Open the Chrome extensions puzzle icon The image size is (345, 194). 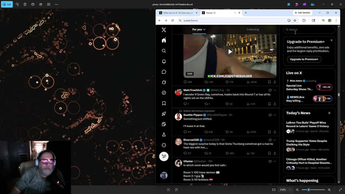click(304, 20)
